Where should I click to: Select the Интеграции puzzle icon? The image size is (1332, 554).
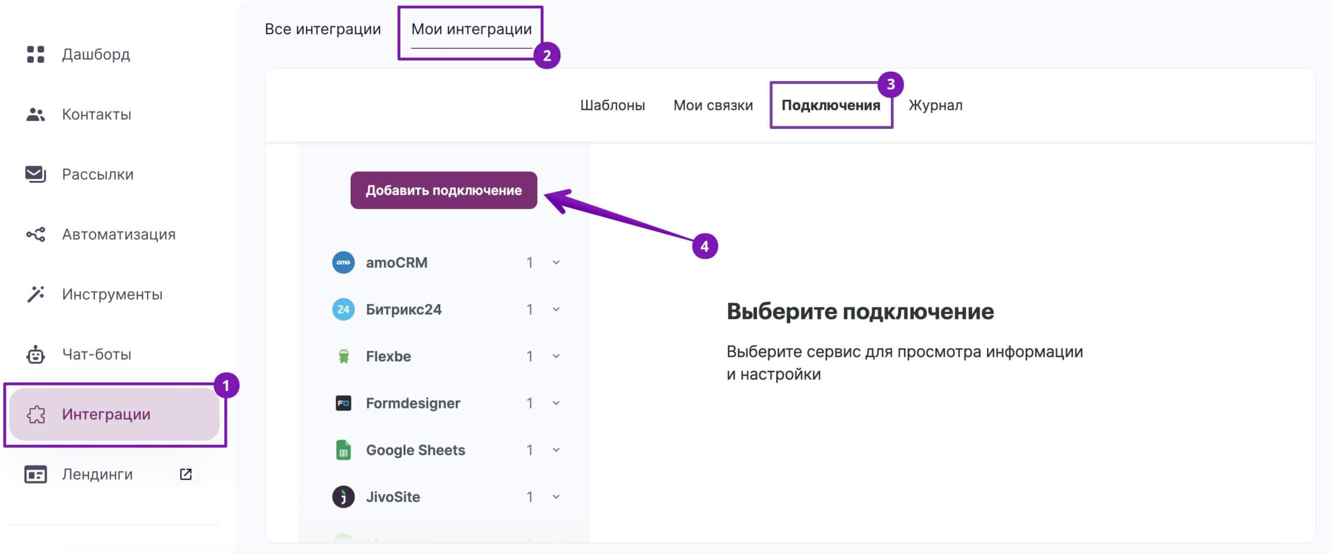[x=35, y=414]
